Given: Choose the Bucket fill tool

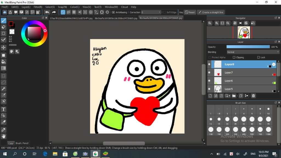Looking at the screenshot, I should (x=3, y=62).
